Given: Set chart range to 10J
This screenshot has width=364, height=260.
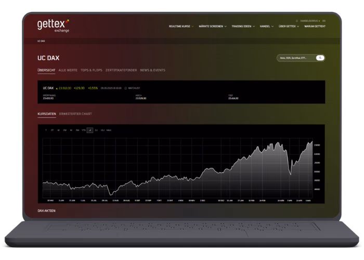Looking at the screenshot, I should (x=102, y=130).
